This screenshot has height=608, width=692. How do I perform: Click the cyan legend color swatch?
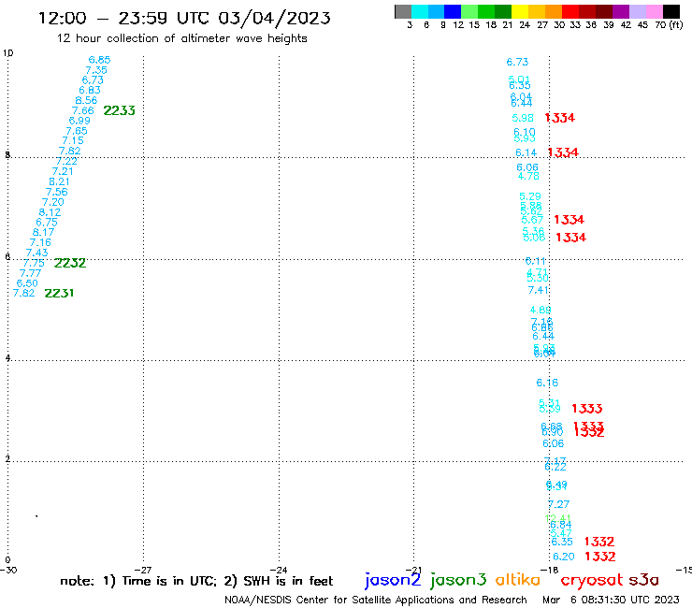[420, 12]
